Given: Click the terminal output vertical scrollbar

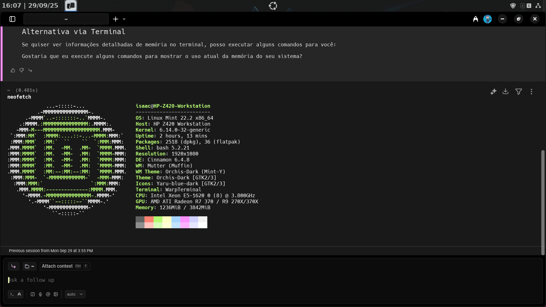Looking at the screenshot, I should (x=543, y=202).
